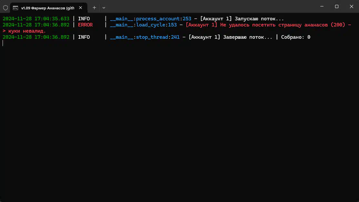Click '__main__:stop_thread:241' text
The height and width of the screenshot is (202, 359).
[145, 37]
